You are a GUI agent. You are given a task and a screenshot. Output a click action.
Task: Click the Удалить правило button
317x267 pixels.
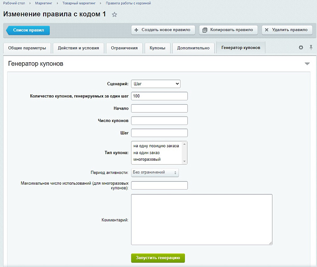(x=287, y=30)
